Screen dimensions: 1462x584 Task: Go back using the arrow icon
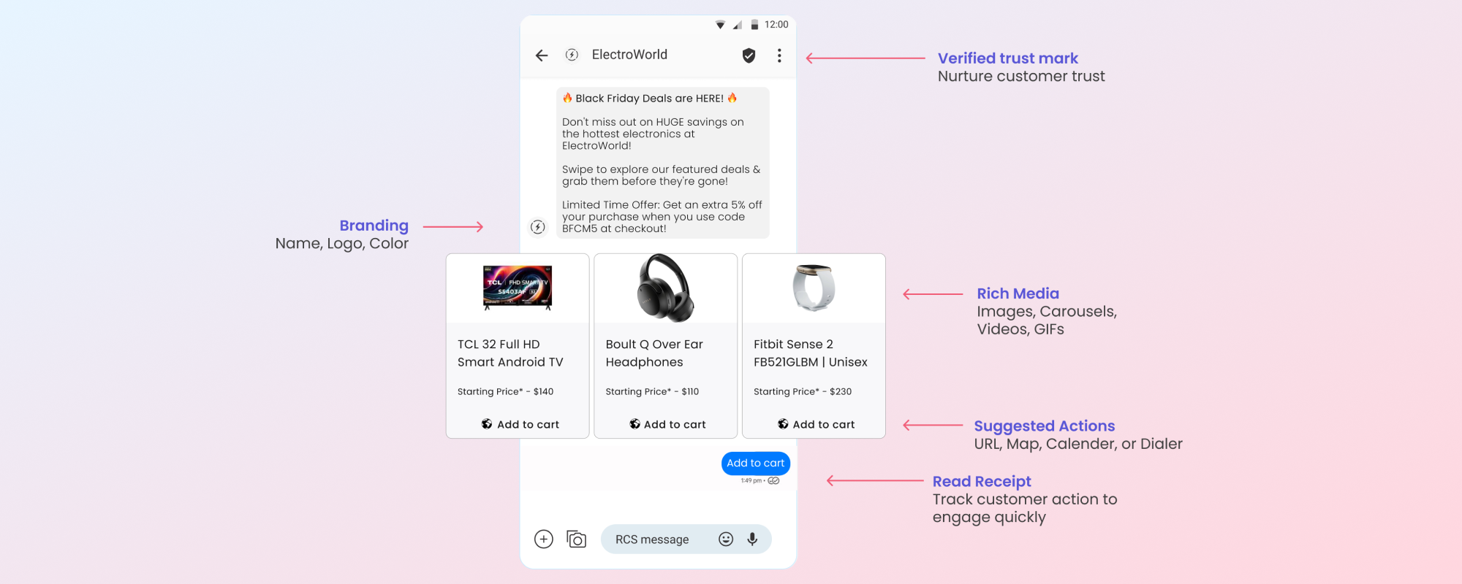[x=542, y=55]
